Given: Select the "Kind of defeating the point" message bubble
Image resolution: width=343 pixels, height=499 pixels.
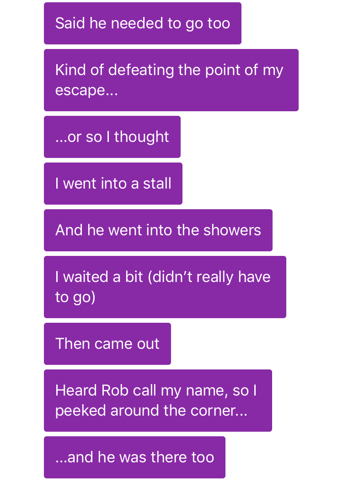Looking at the screenshot, I should pos(171,80).
